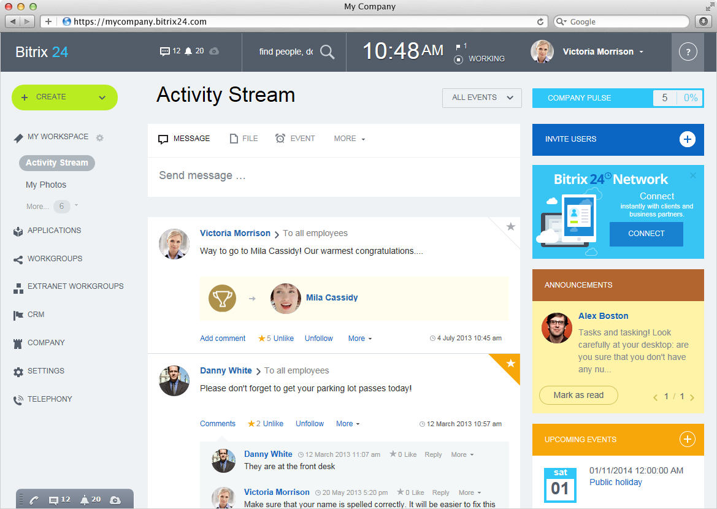717x509 pixels.
Task: Like Danny White's front desk comment
Action: [410, 454]
